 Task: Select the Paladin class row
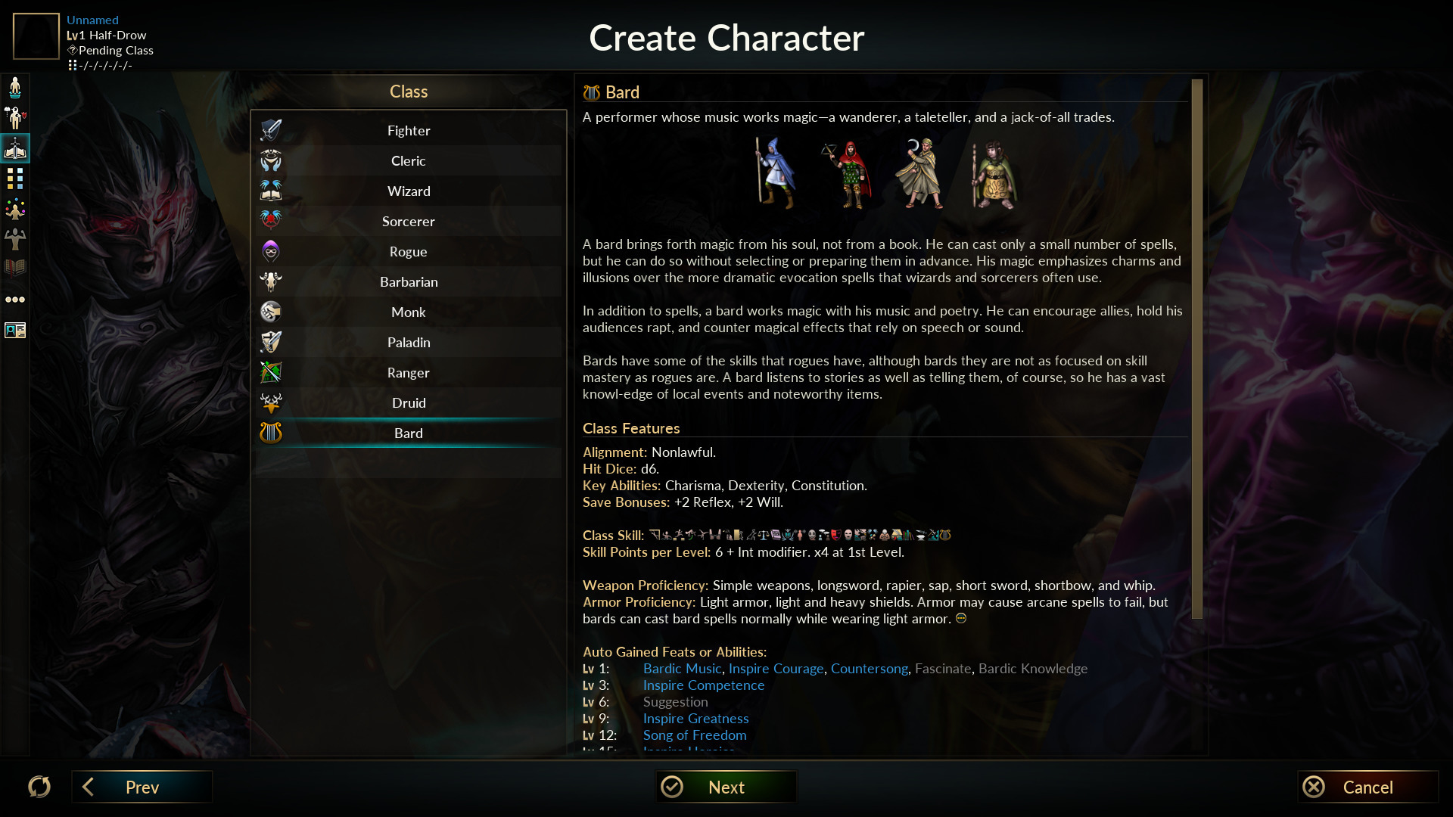coord(409,342)
